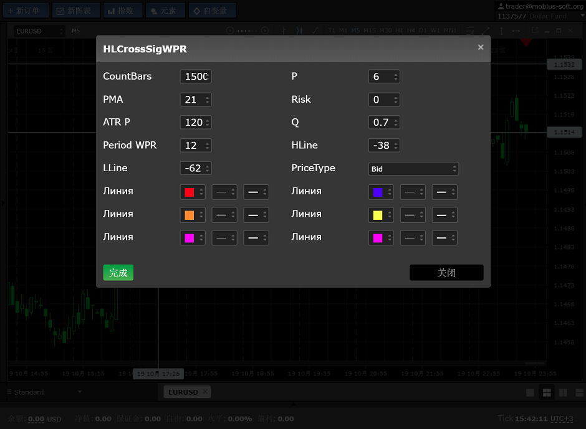Open the Standard layout dropdown

(x=44, y=392)
